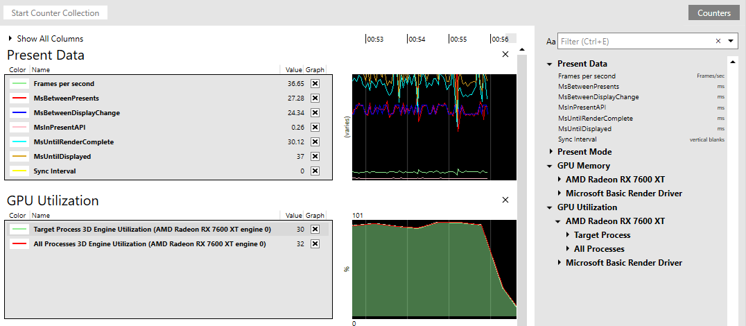746x326 pixels.
Task: Close the GPU Utilization graph panel
Action: [505, 200]
